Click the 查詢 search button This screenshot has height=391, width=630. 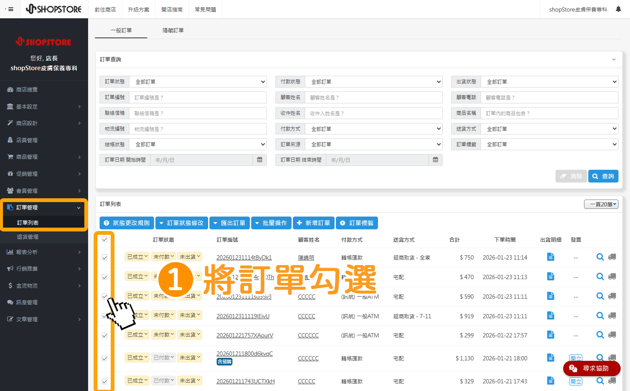pos(603,176)
